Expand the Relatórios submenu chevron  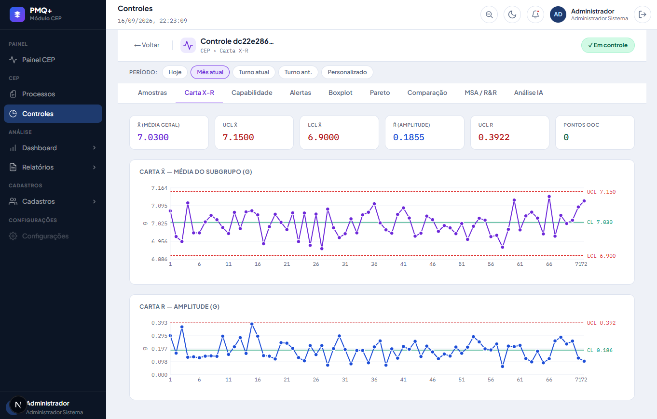coord(95,167)
